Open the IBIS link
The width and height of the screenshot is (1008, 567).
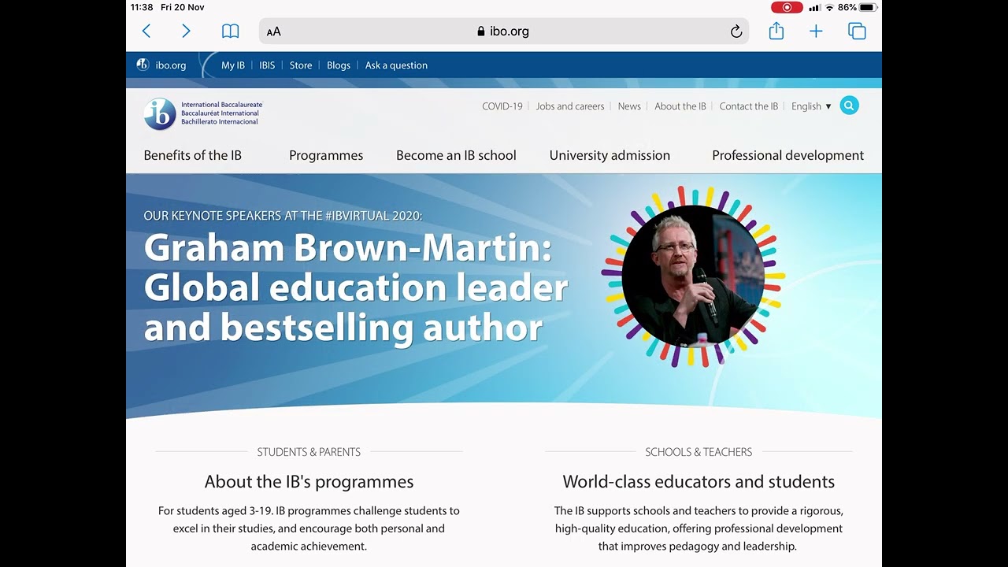pos(267,65)
